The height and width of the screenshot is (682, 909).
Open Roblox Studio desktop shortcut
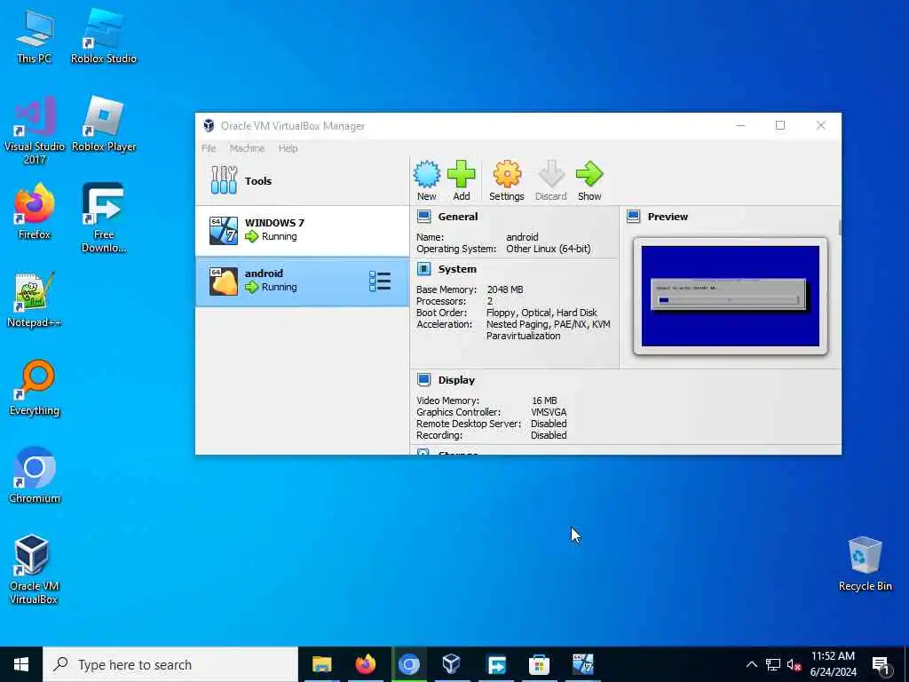point(104,36)
